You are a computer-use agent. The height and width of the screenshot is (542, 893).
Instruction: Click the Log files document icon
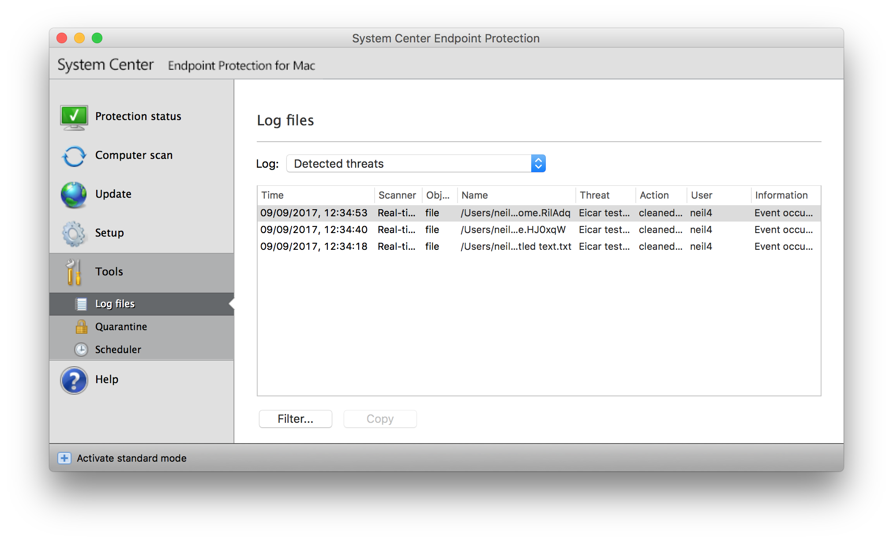(x=81, y=304)
